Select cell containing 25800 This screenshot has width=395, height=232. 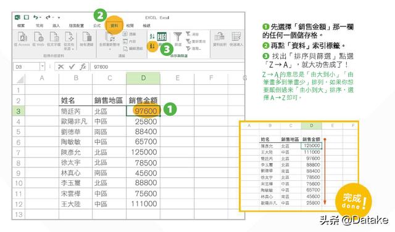pos(143,121)
